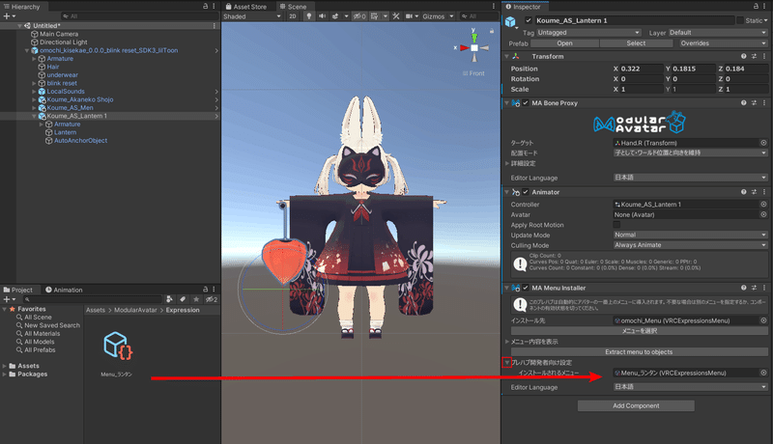Select Directional Light in Hierarchy
The height and width of the screenshot is (444, 773).
pos(63,42)
